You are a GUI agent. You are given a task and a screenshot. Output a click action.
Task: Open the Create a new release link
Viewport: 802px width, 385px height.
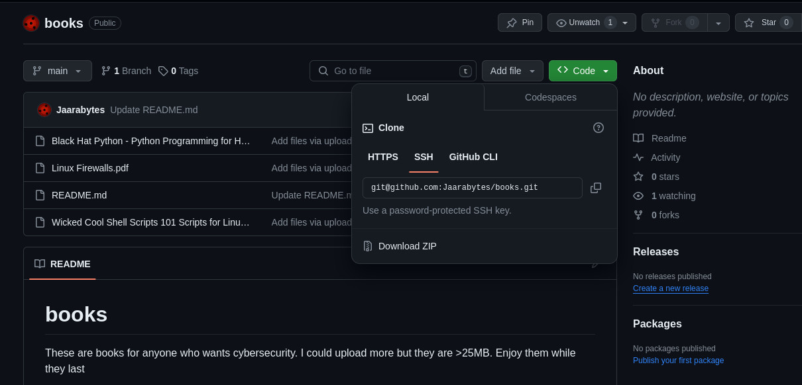[670, 288]
